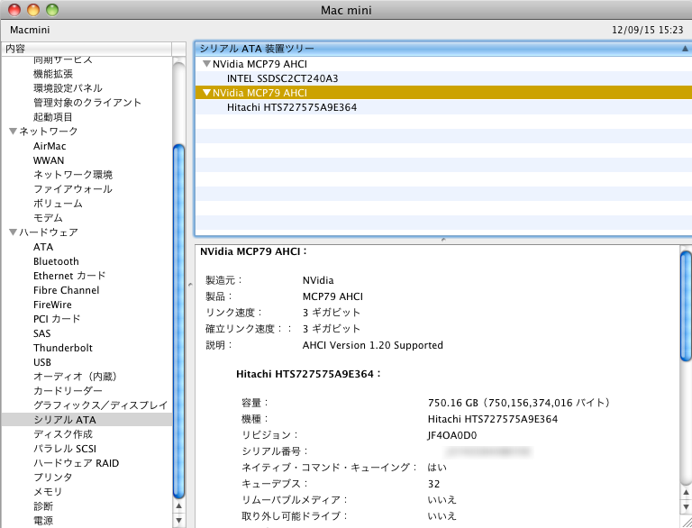Select first NVidia MCP79 AHCI row

coord(443,64)
